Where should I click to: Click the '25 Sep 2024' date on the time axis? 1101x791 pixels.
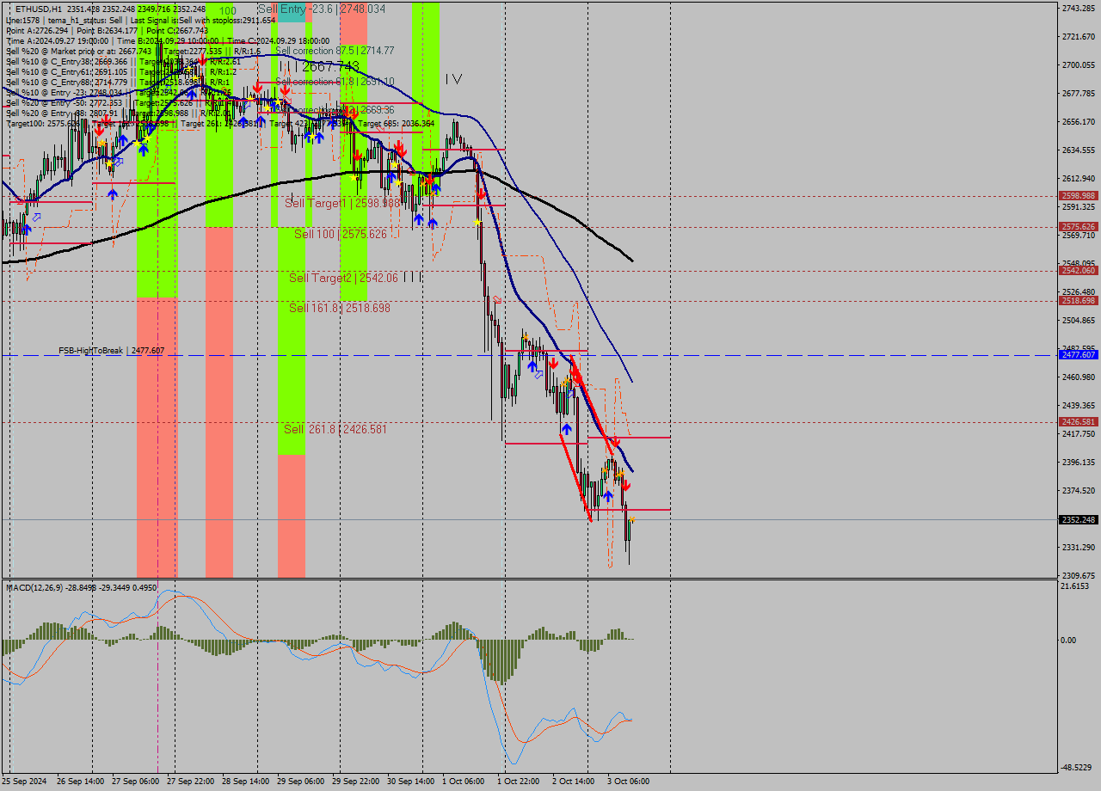point(24,782)
